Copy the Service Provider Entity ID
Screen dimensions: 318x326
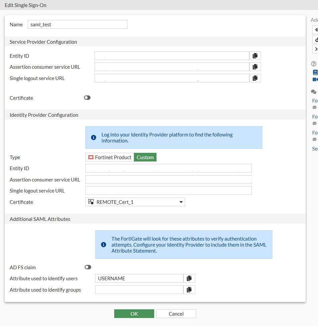255,56
